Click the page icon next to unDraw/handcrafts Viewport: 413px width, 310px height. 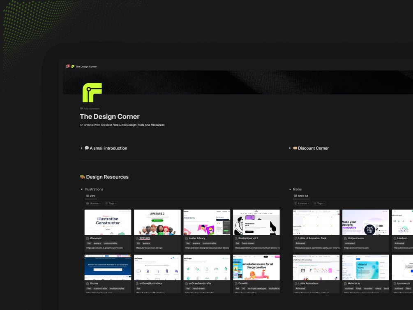click(x=187, y=284)
